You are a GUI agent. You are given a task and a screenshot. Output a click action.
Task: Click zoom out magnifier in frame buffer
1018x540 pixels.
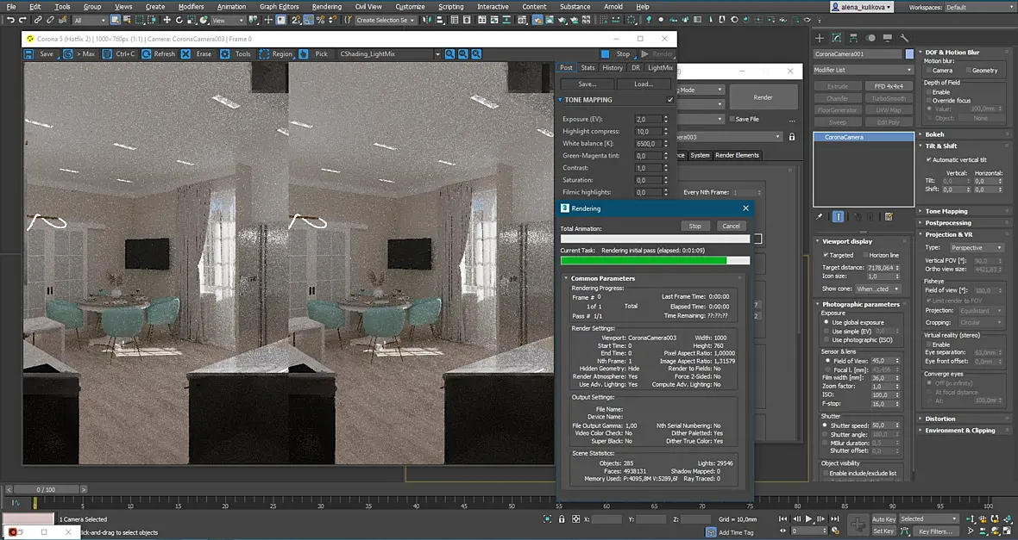click(x=463, y=53)
